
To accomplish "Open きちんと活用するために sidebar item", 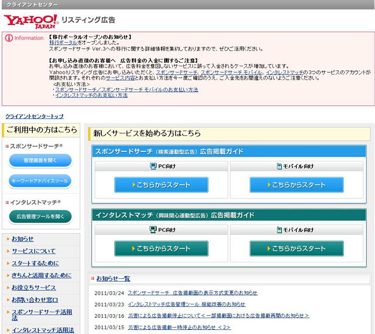I will pyautogui.click(x=41, y=275).
